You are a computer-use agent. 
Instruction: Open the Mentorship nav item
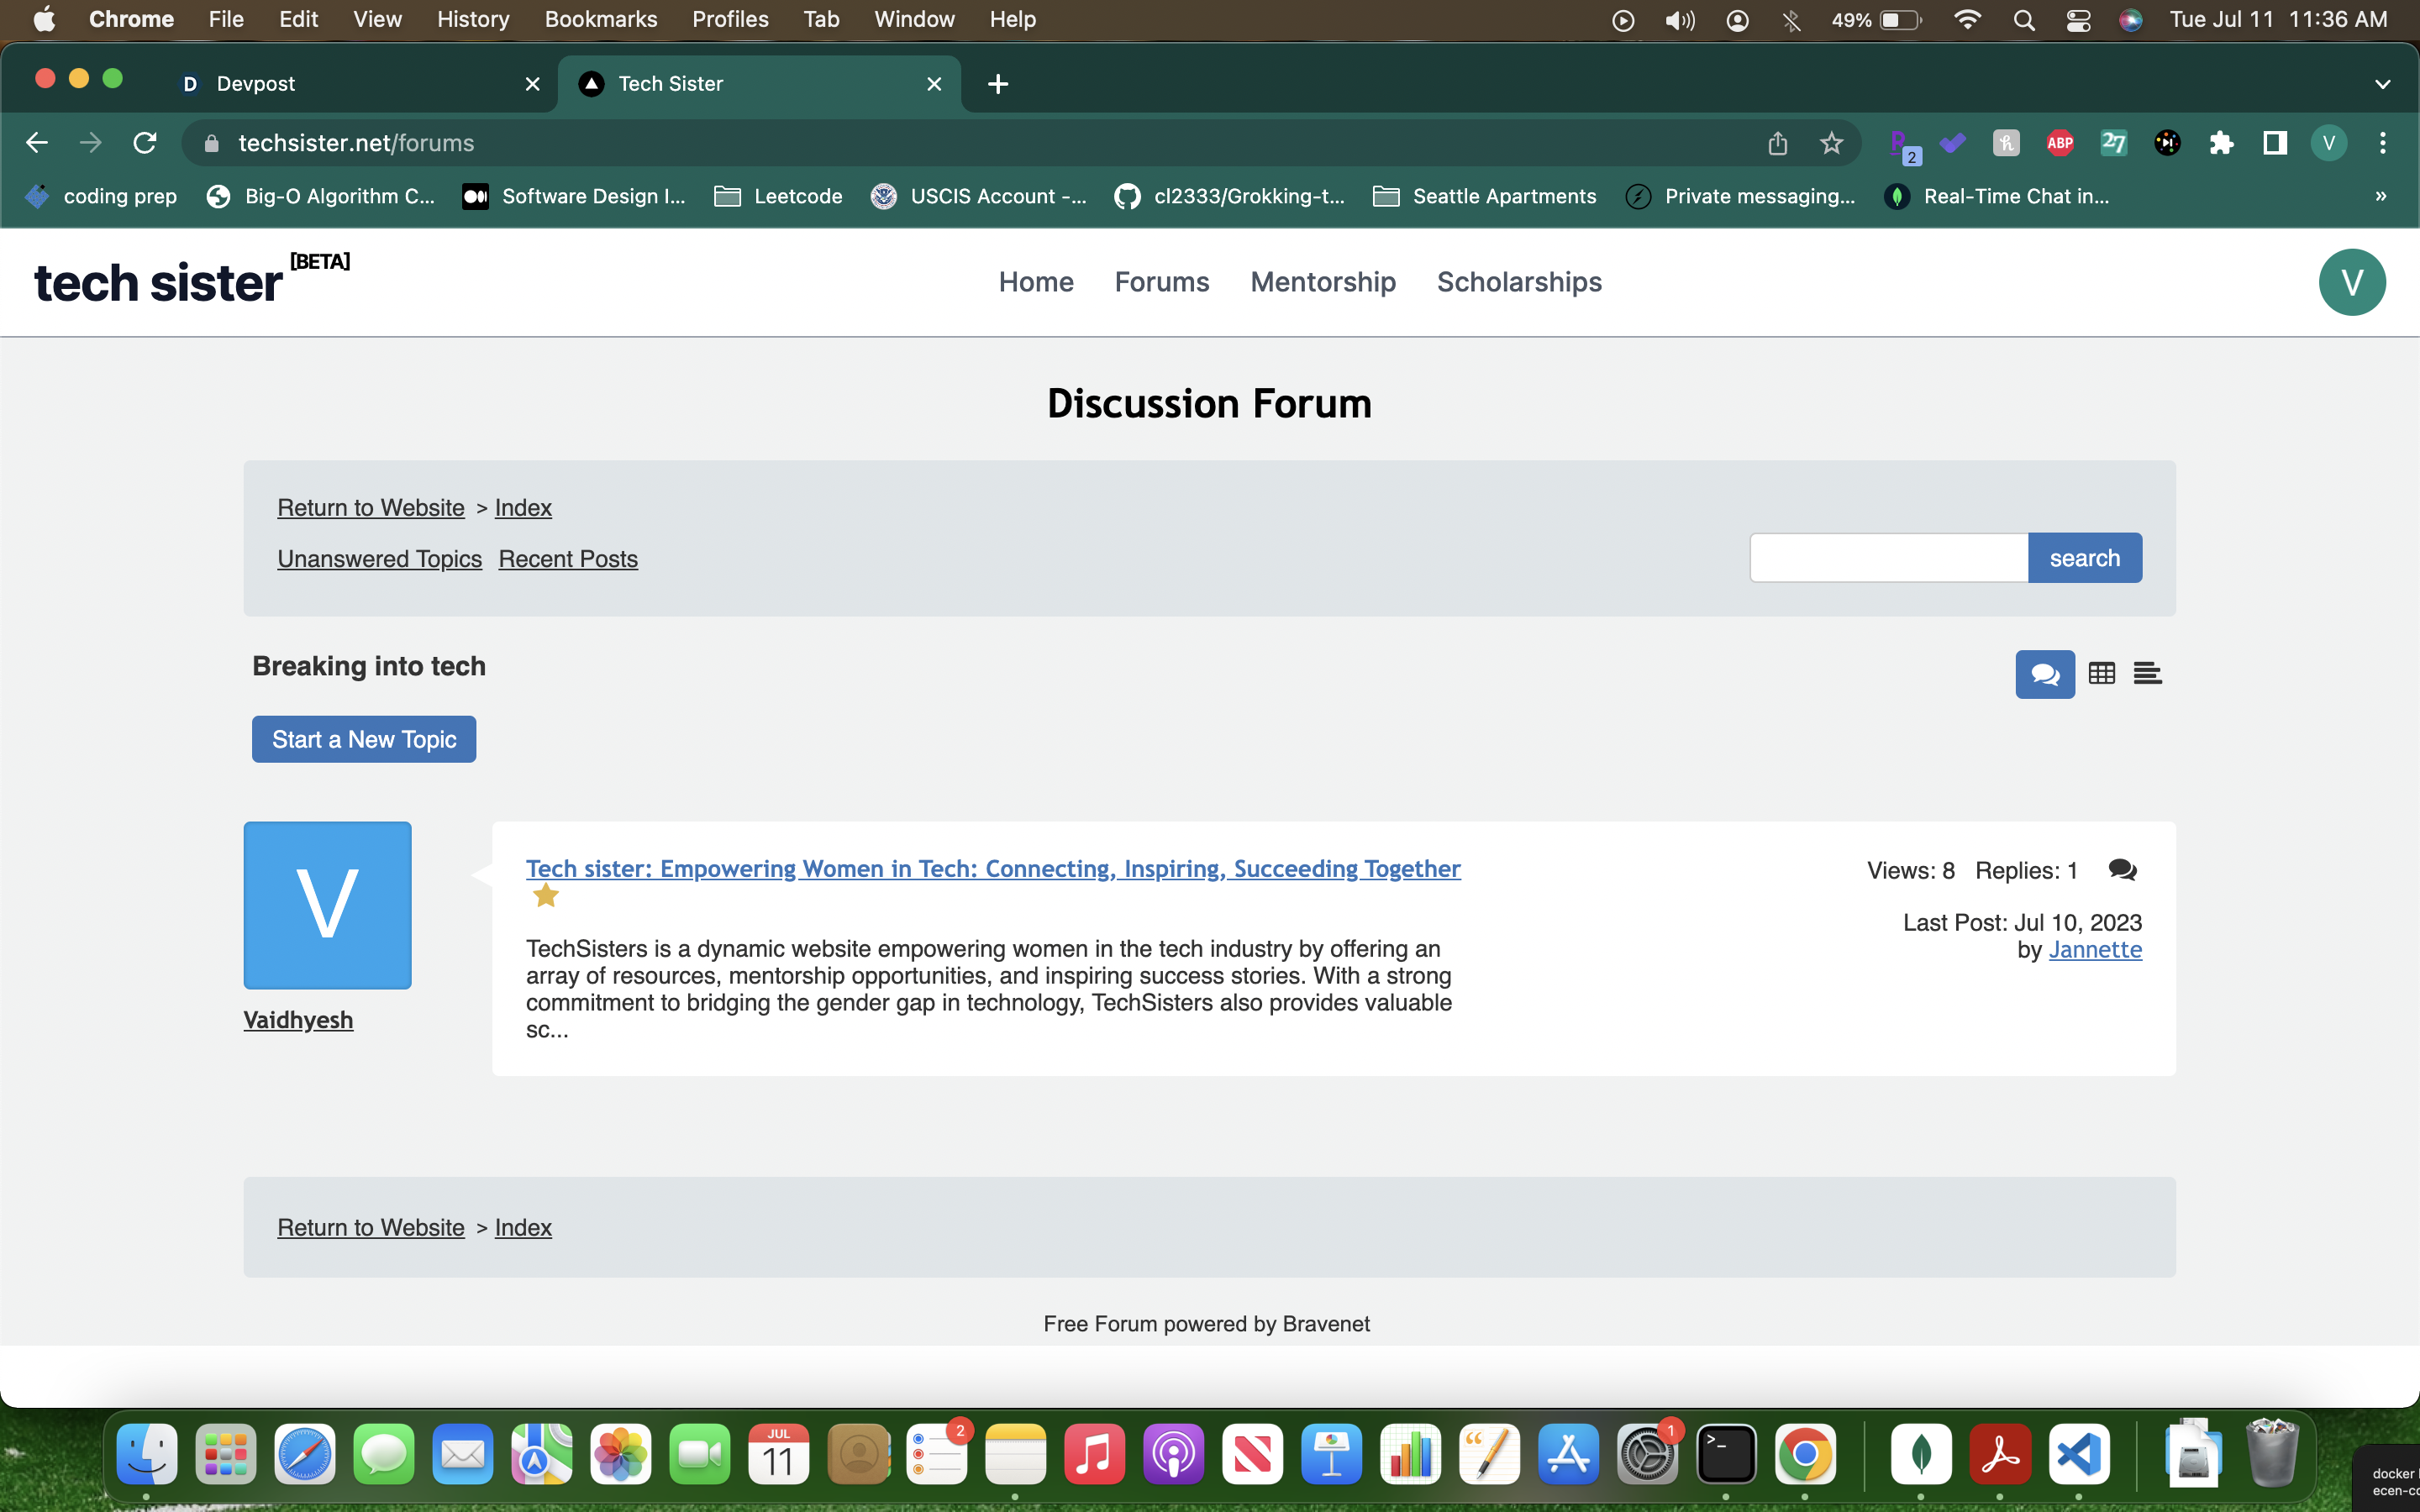1322,282
